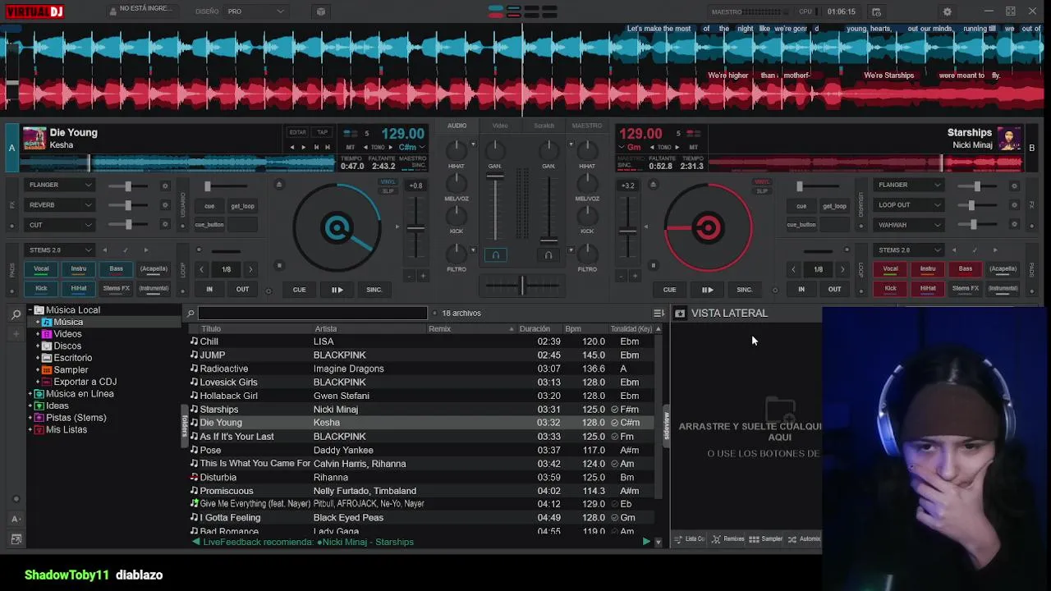Screen dimensions: 1051x591
Task: Click the browser options list icon next to file count
Action: [x=659, y=313]
